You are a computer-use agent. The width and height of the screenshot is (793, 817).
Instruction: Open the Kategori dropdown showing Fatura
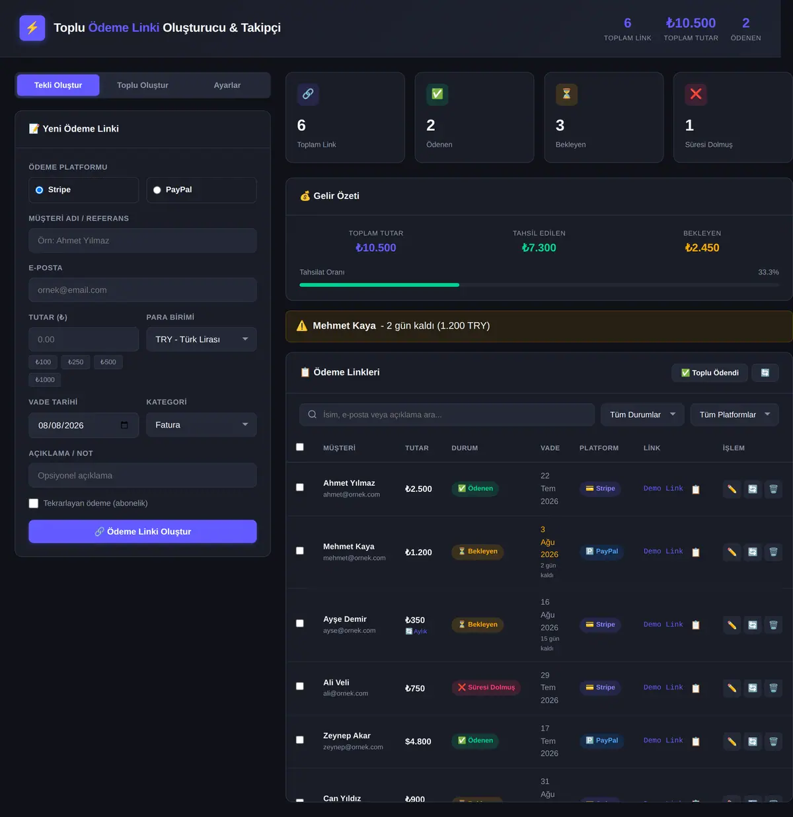(x=202, y=425)
